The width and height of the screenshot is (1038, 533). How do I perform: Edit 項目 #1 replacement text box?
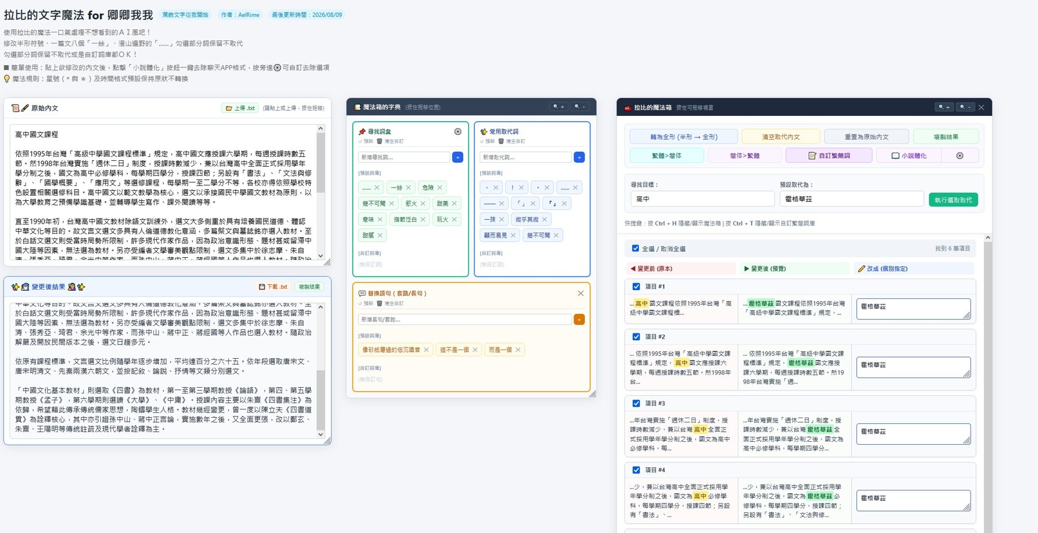pos(913,309)
